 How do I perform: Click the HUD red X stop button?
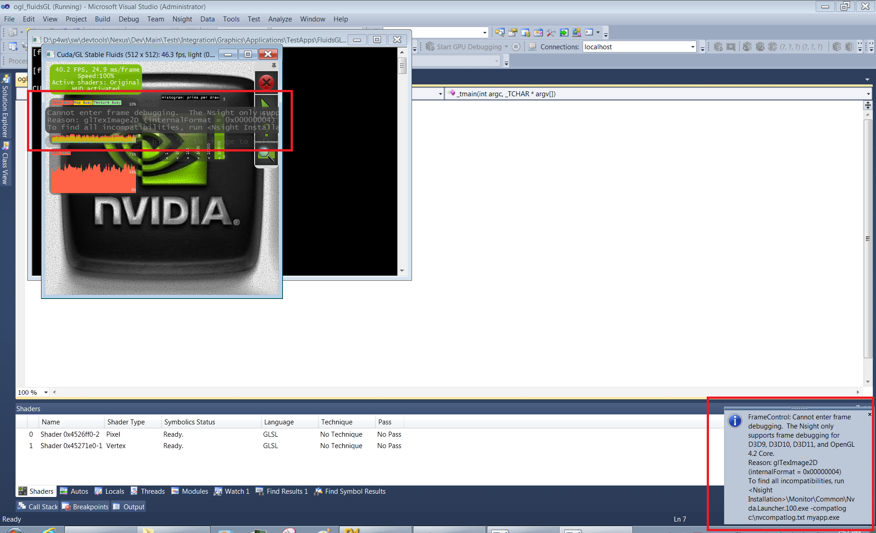point(266,83)
